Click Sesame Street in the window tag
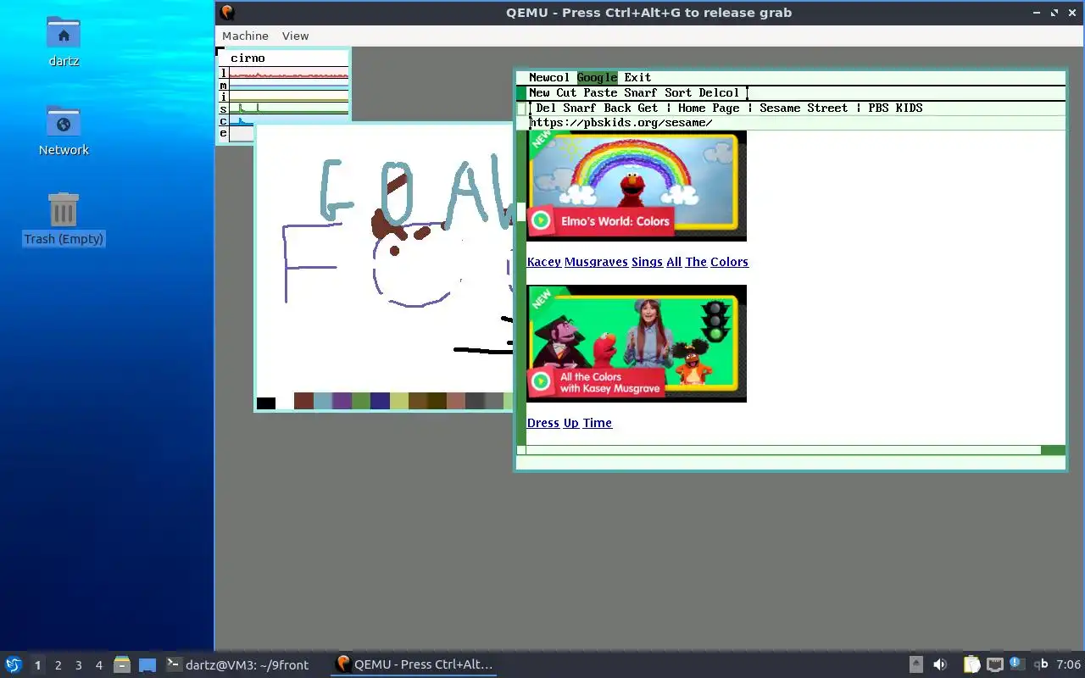The width and height of the screenshot is (1085, 678). [x=804, y=108]
